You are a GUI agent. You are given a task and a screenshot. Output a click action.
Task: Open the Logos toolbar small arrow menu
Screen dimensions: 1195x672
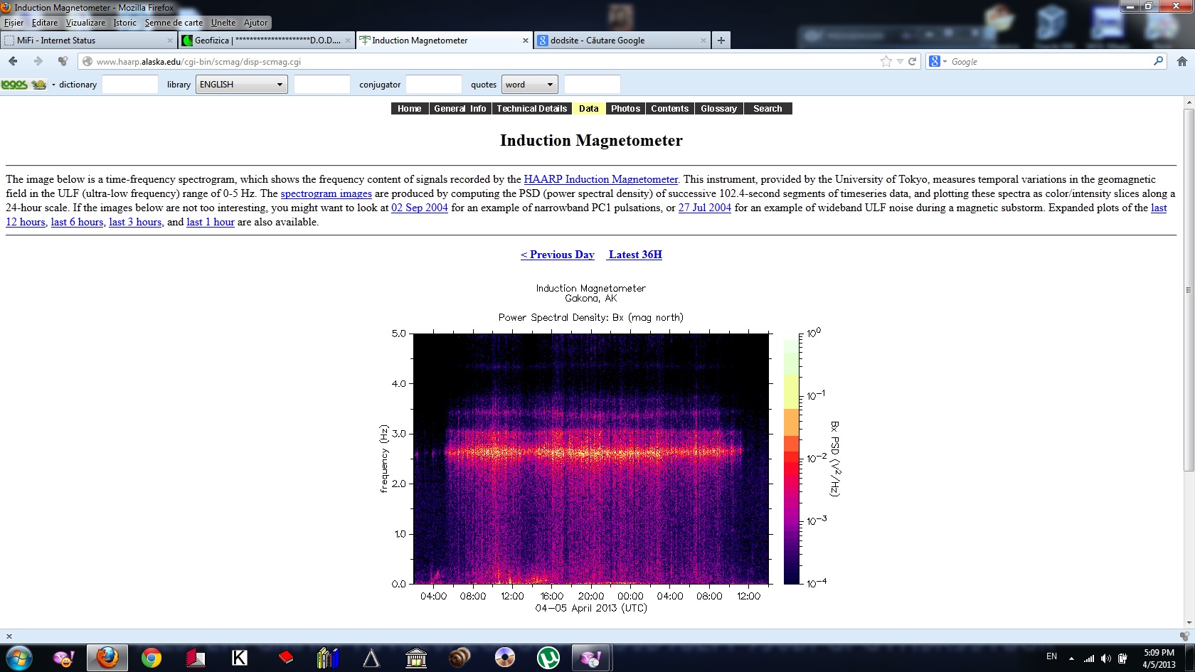click(x=53, y=85)
